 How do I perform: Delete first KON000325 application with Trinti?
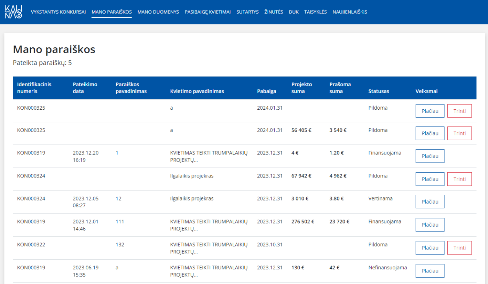(459, 111)
